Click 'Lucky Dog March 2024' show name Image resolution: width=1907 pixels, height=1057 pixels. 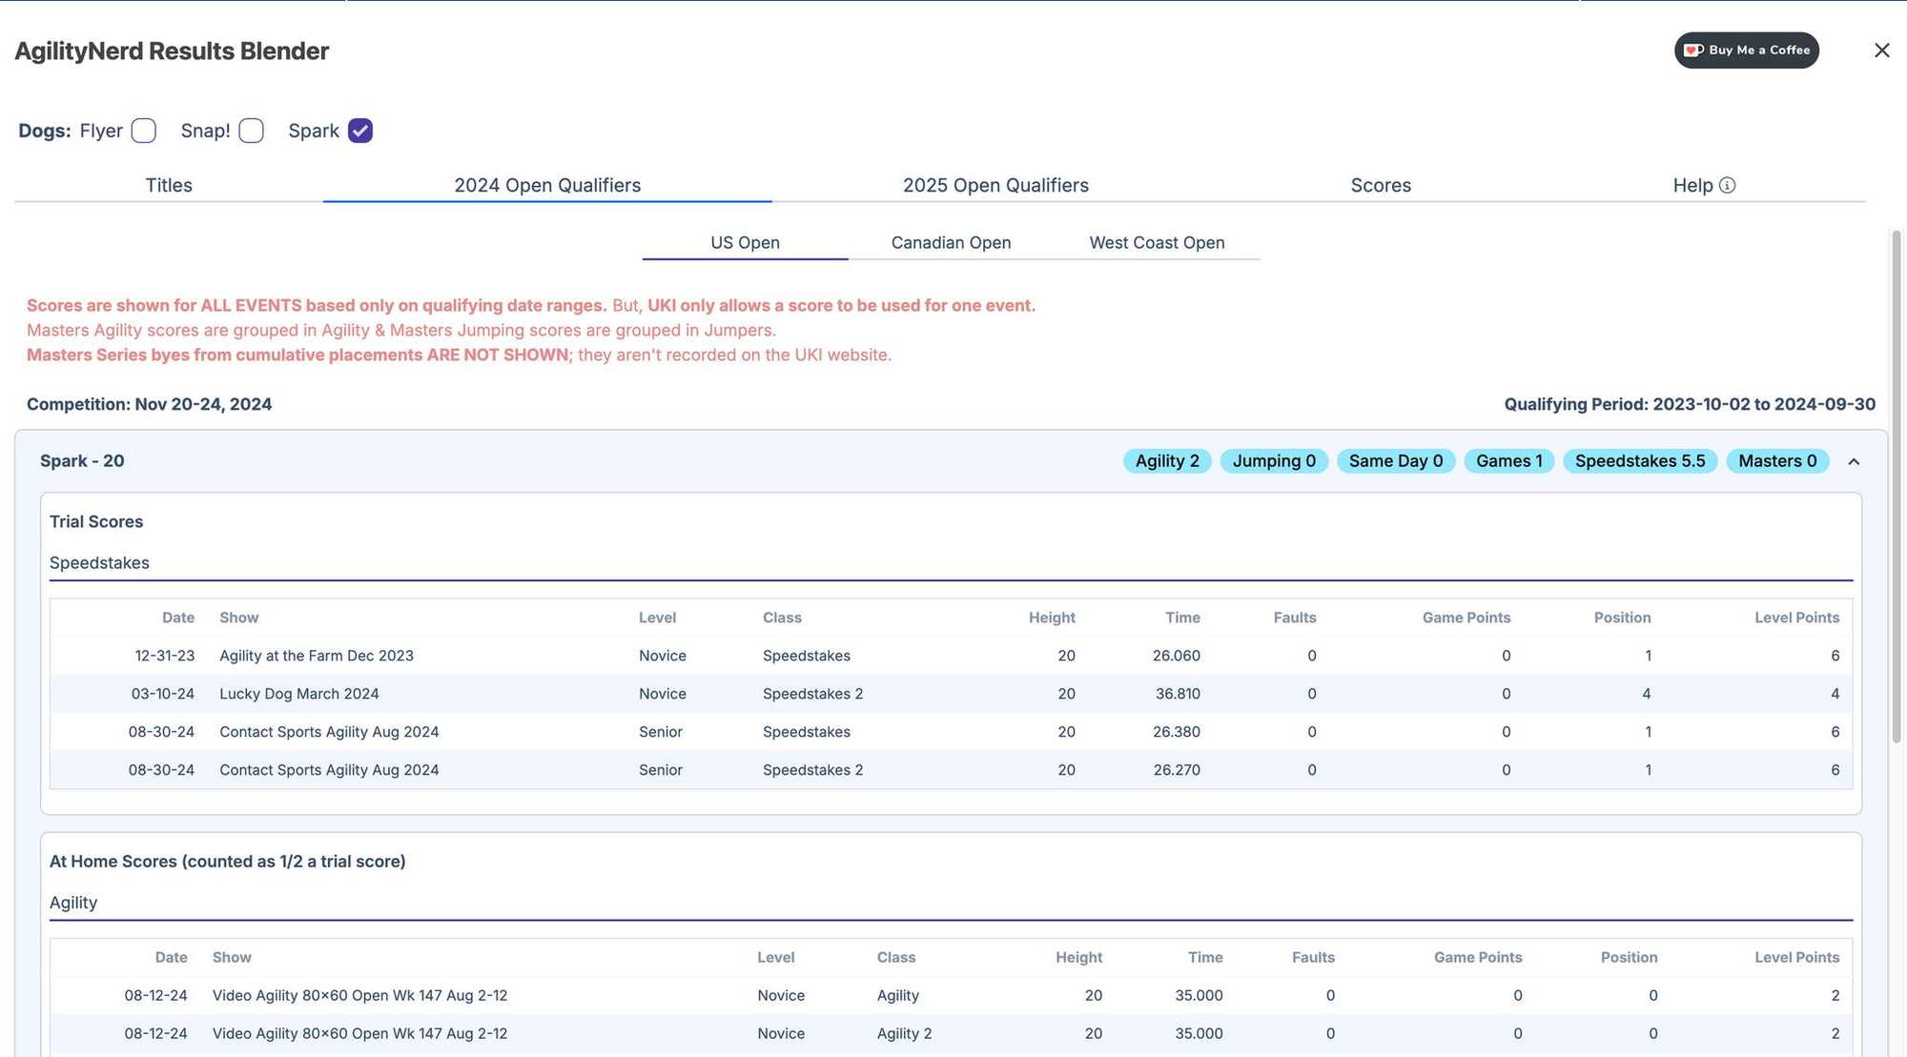click(x=299, y=694)
